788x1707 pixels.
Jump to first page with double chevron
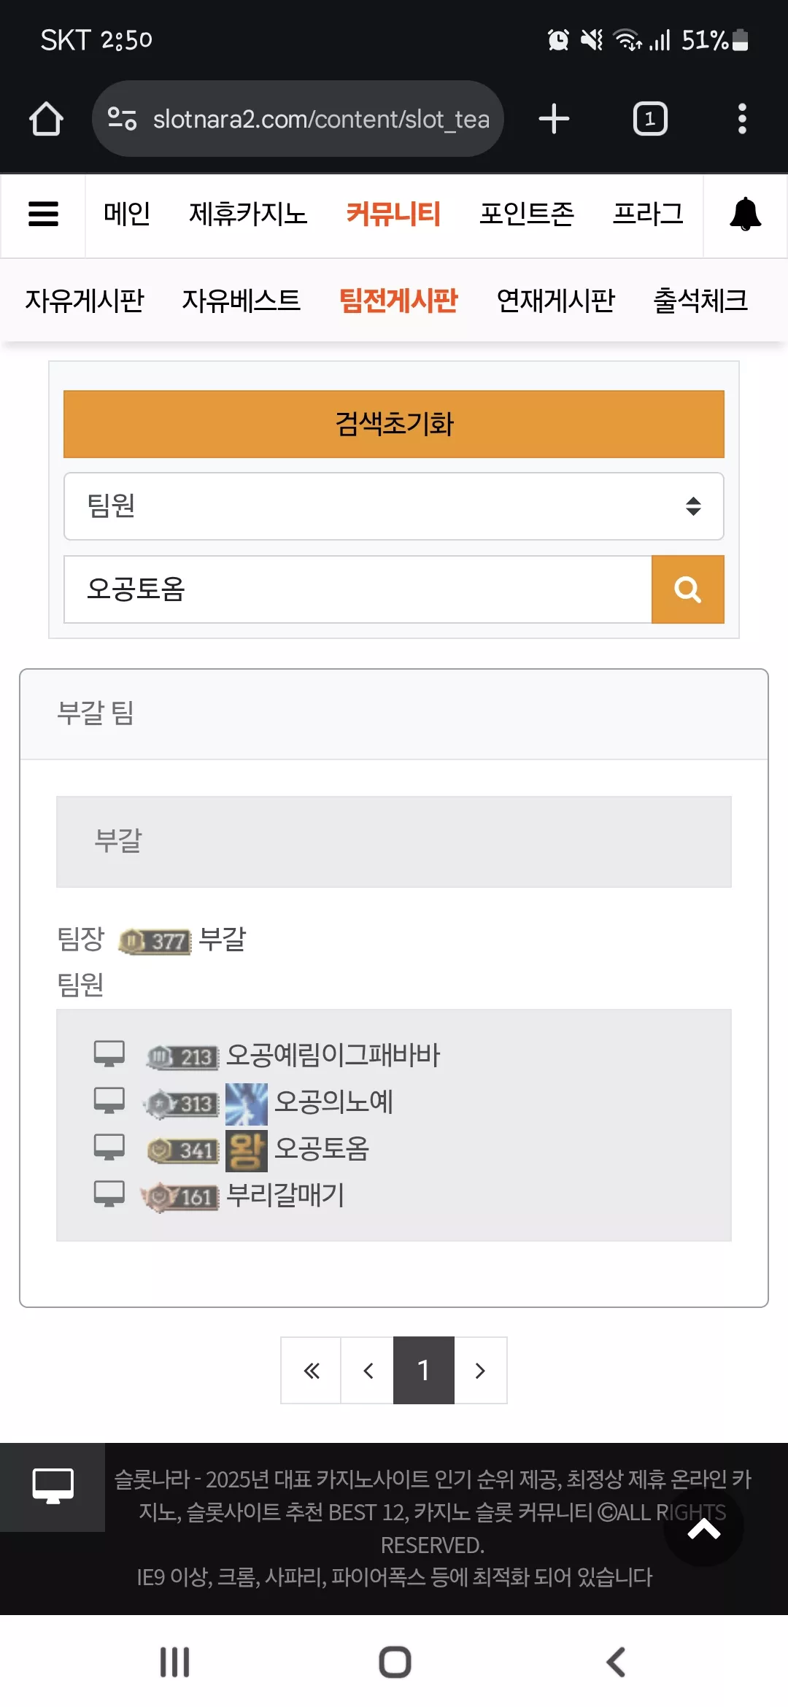[x=312, y=1371]
